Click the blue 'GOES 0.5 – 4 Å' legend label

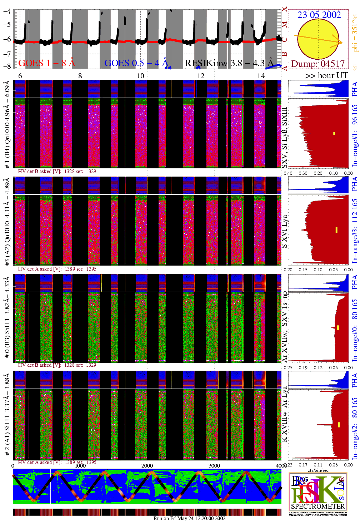click(136, 63)
